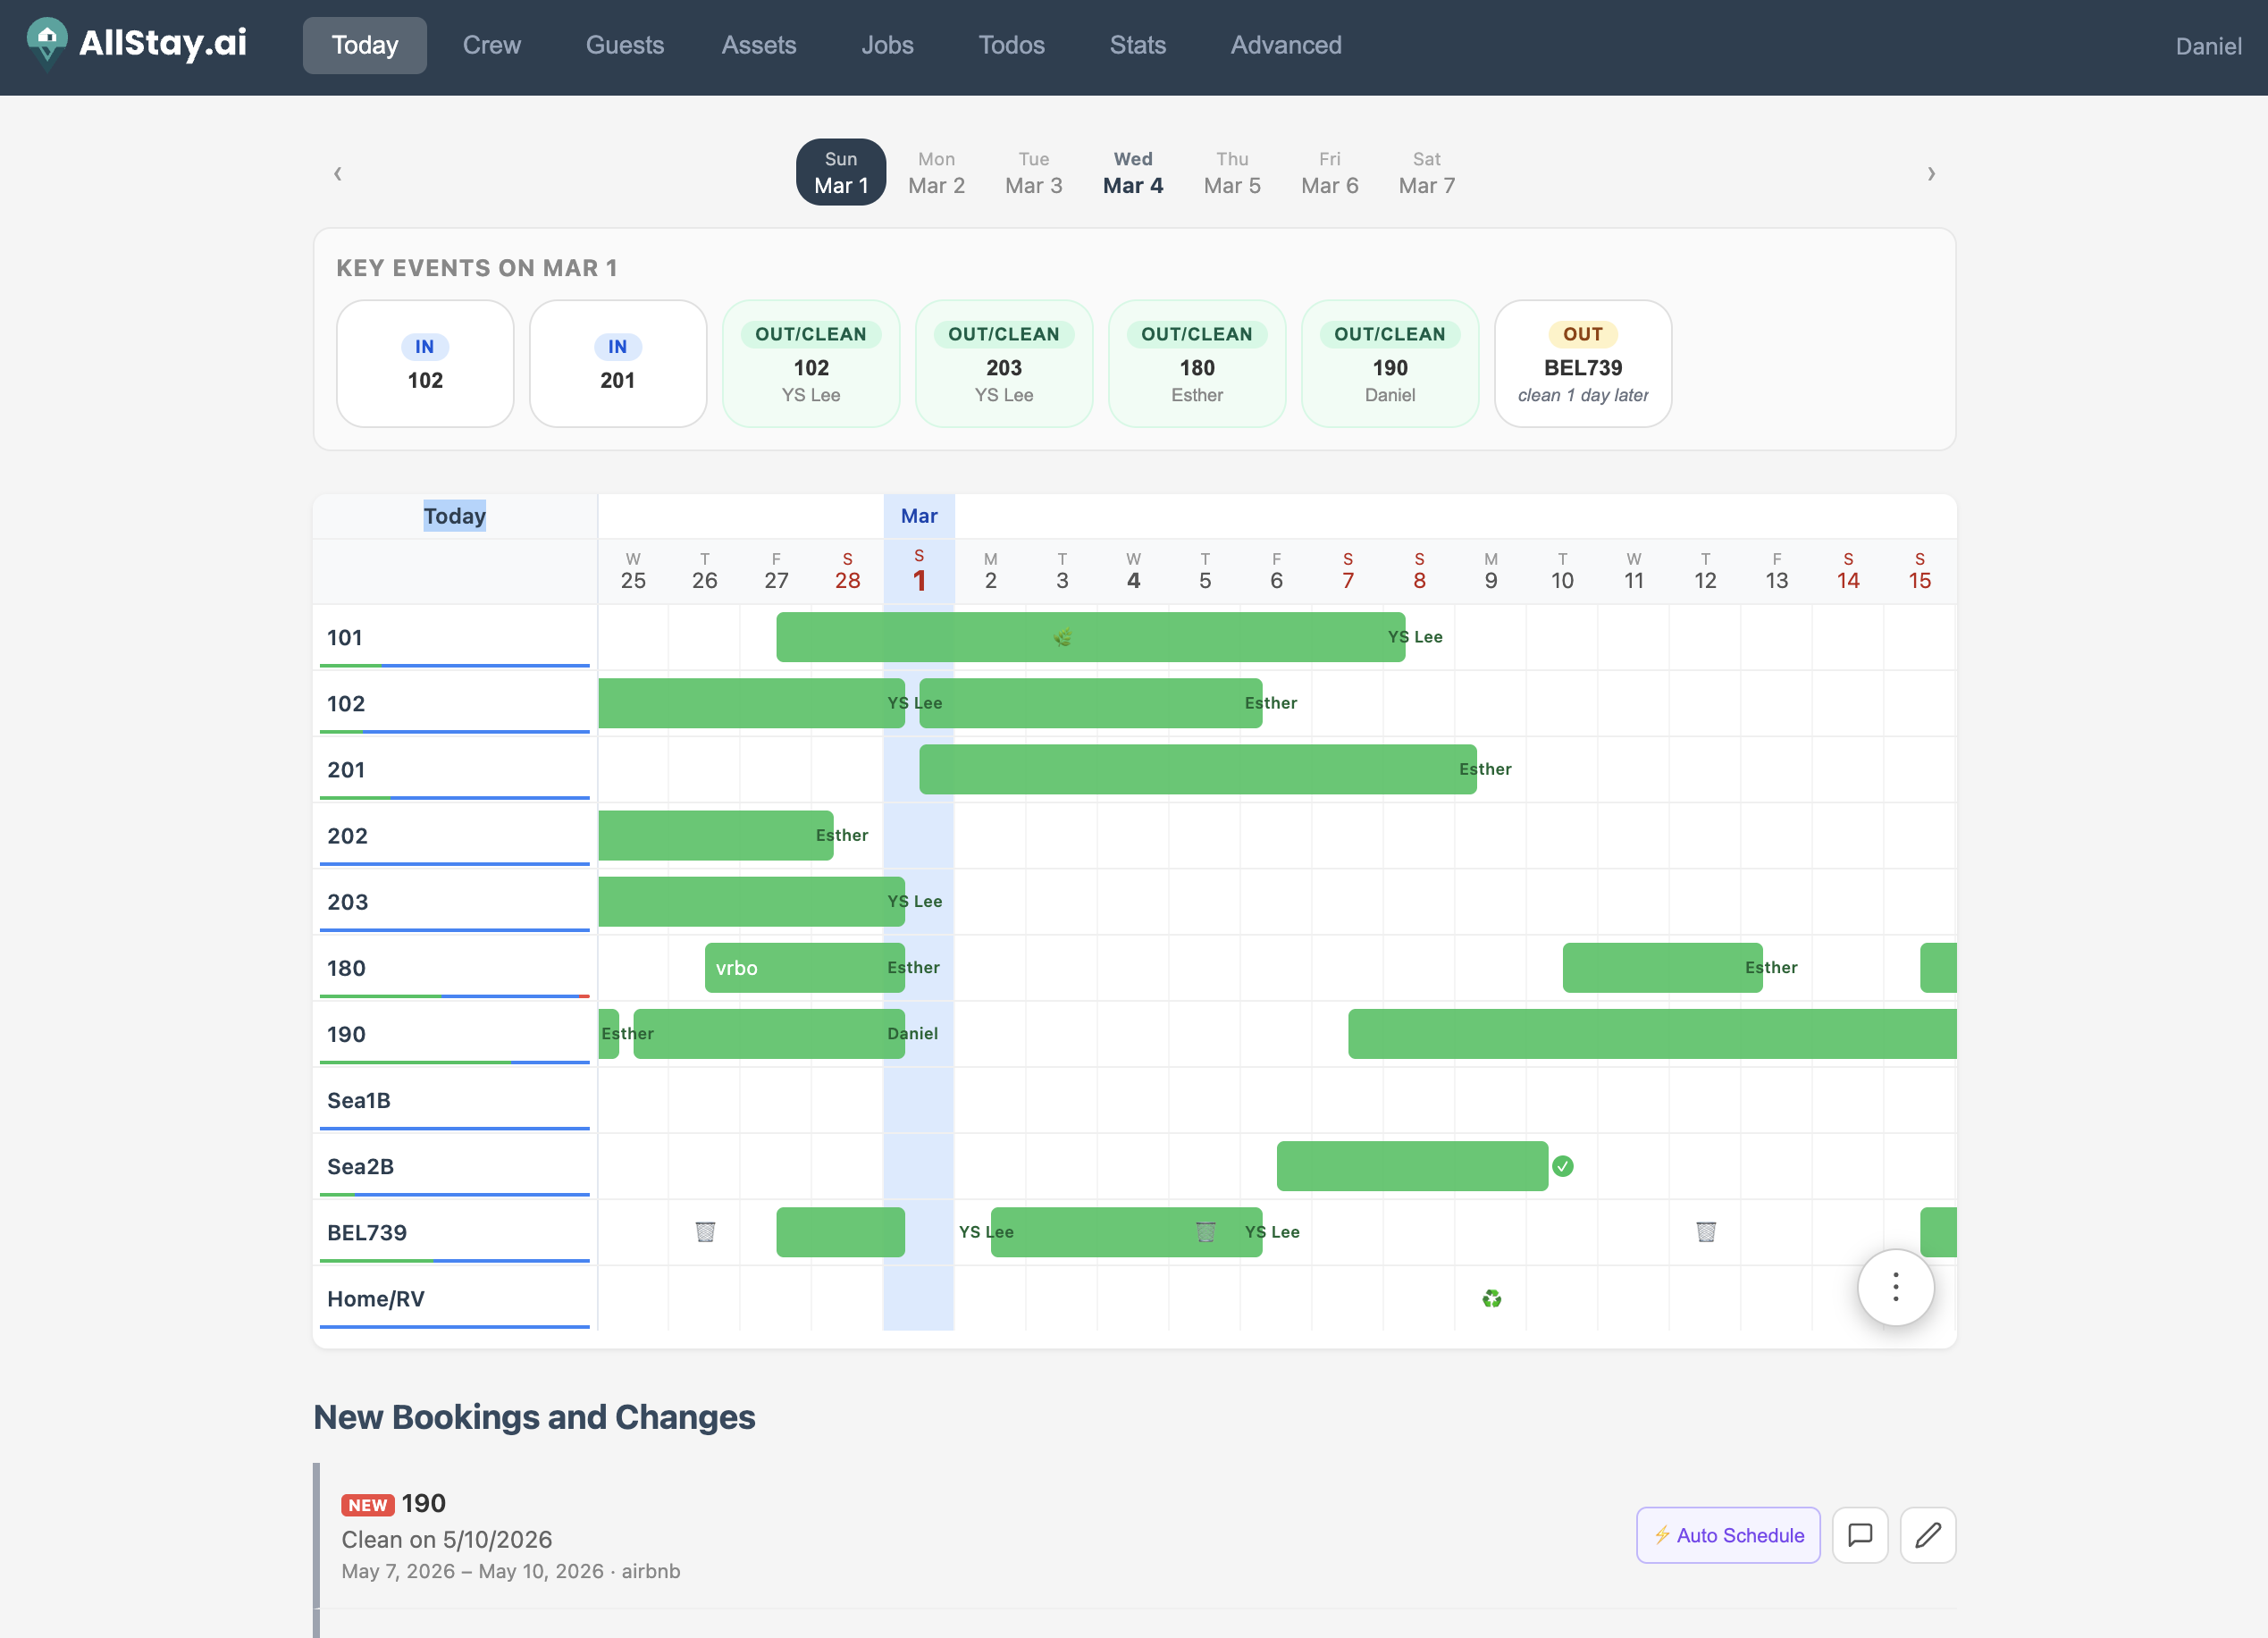This screenshot has height=1638, width=2268.
Task: Toggle the OUT BEL739 clean-later event card
Action: [1582, 363]
